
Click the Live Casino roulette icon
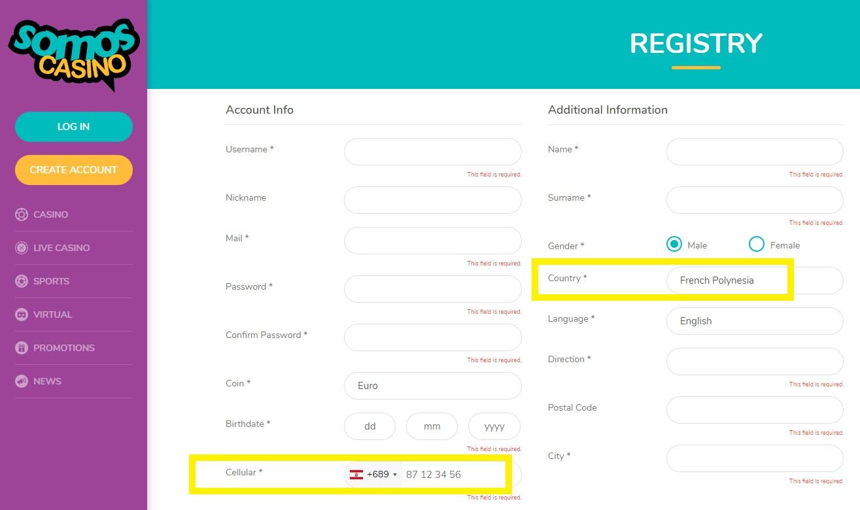coord(22,248)
